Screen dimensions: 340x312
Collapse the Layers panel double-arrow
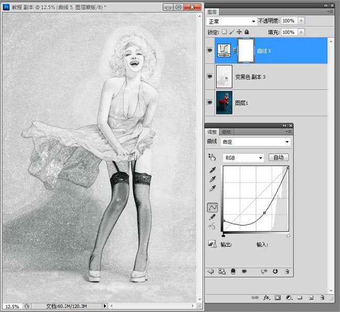pyautogui.click(x=326, y=5)
